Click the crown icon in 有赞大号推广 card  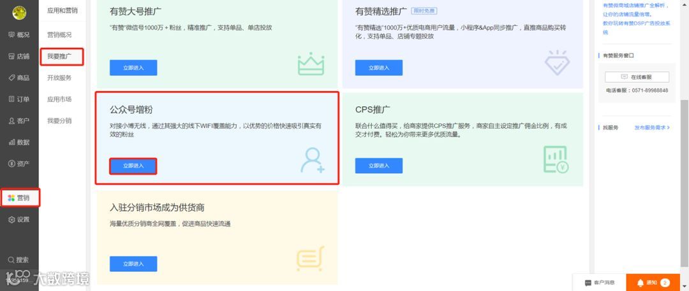[311, 64]
